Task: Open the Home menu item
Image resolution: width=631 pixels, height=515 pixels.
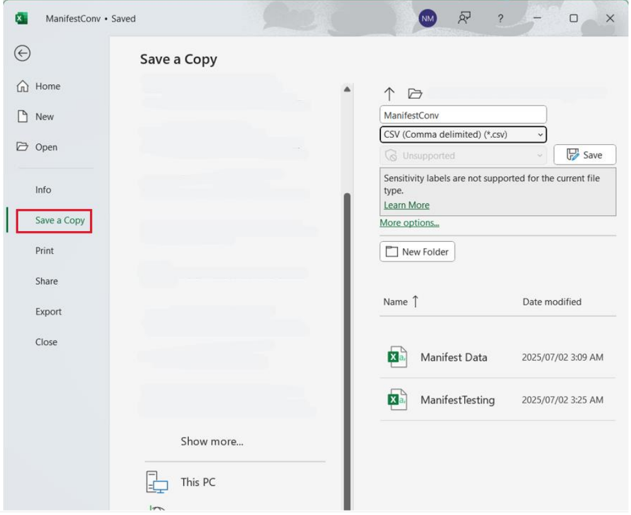Action: pos(47,86)
